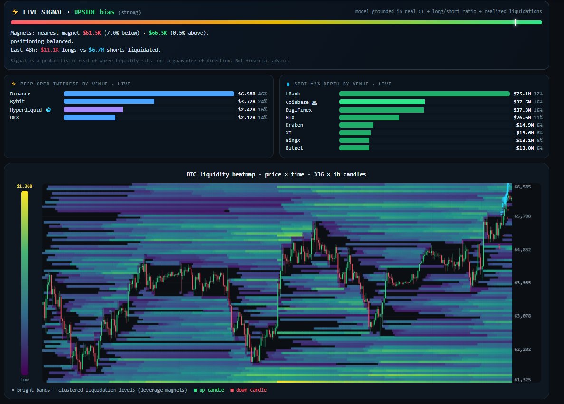Click the '$66.5K' upper magnet value
Screen dimensions: 564x404
[x=158, y=33]
